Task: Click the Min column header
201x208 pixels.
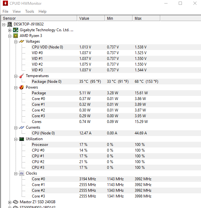Action: click(x=118, y=18)
